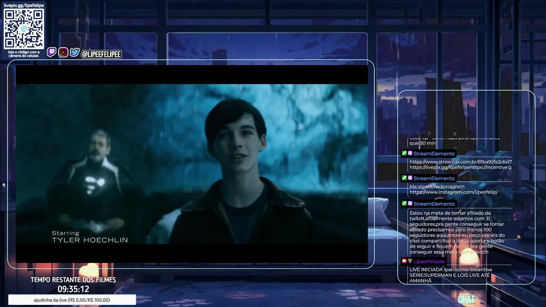
Task: Click StreamElements name above the affiliate-goal message
Action: click(x=434, y=204)
